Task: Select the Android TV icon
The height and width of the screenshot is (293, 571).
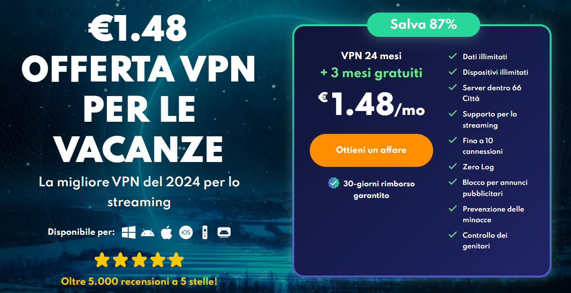Action: [224, 232]
